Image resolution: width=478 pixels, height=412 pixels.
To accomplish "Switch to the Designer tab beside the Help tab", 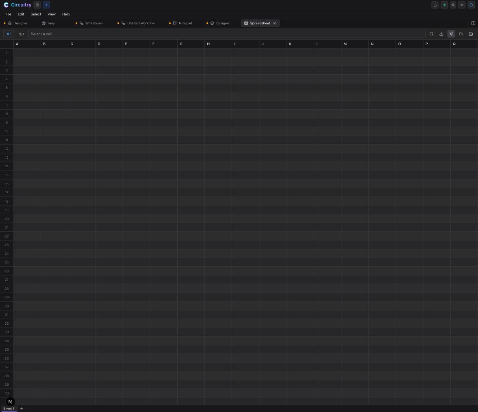I will (x=18, y=23).
